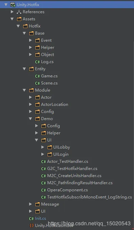Click the folder icon for UILobby
Viewport: 134px width, 230px height.
(x=50, y=147)
